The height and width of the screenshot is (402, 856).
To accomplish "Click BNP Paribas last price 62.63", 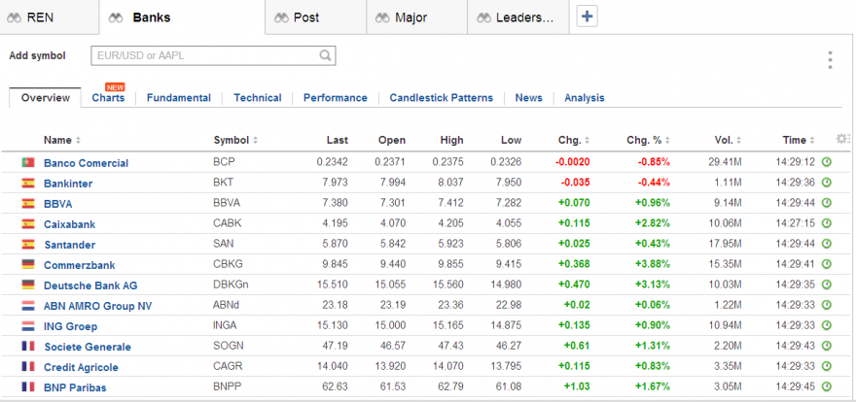I will 336,386.
